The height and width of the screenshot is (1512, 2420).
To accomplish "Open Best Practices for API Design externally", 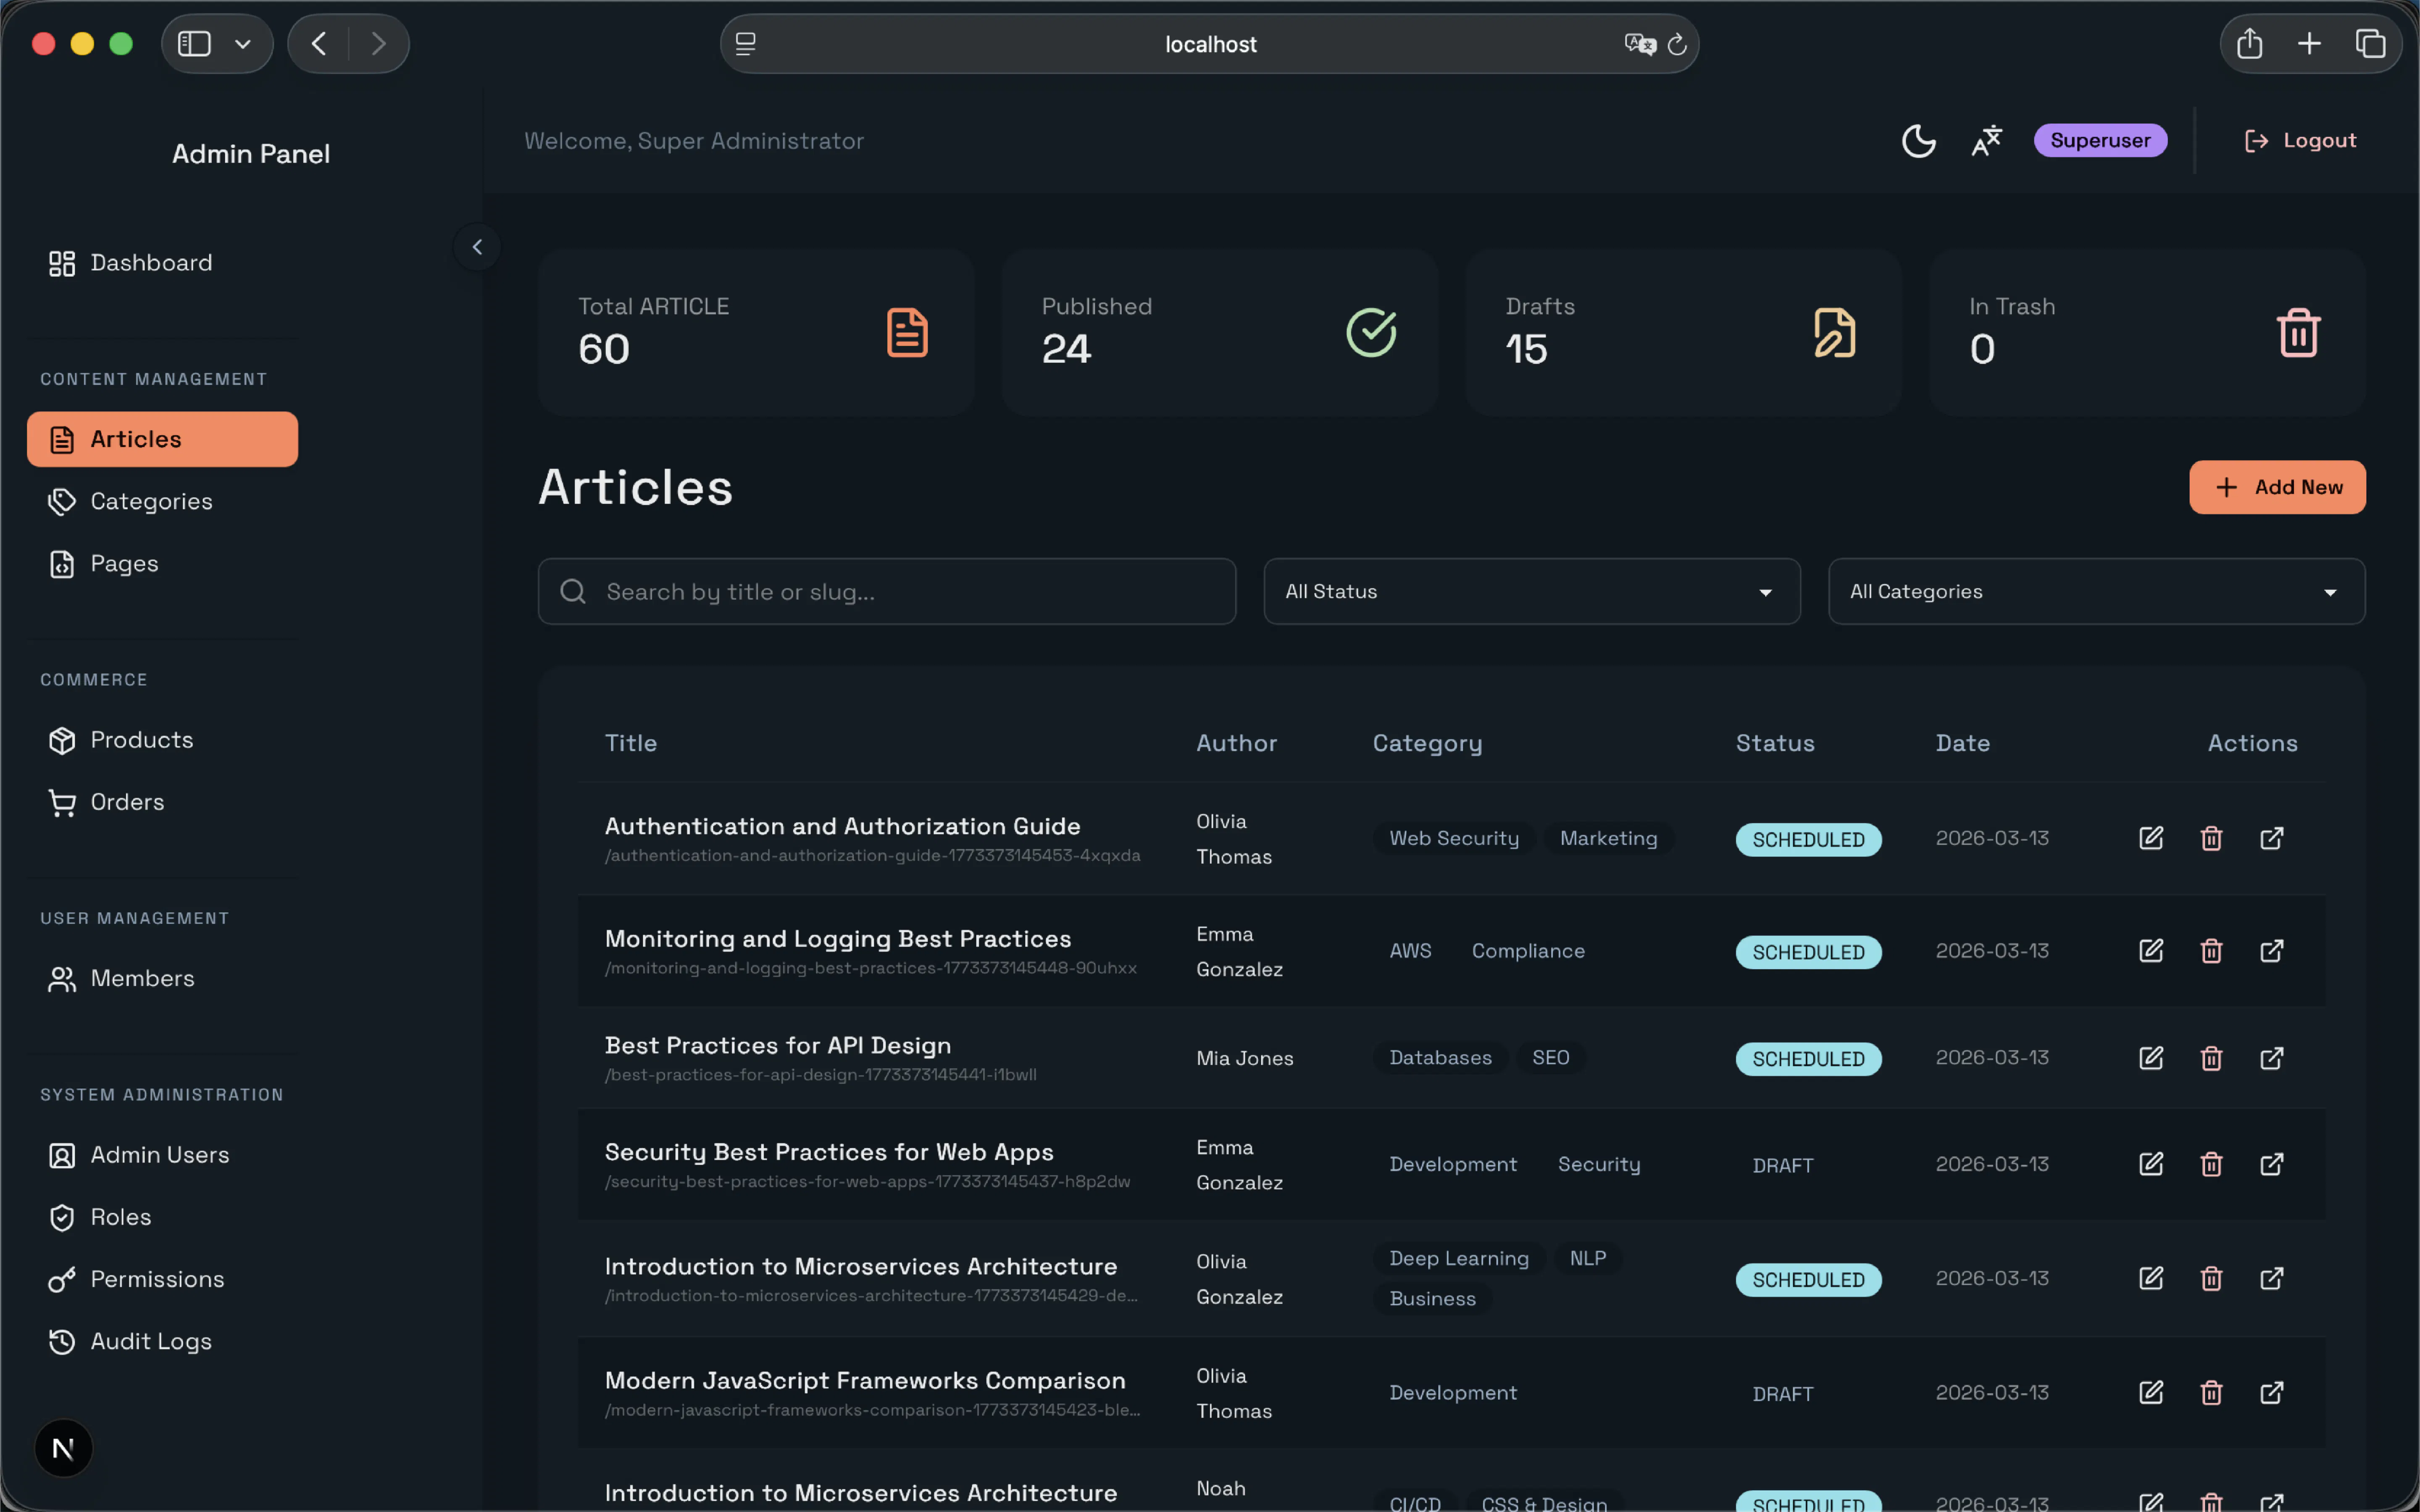I will [2272, 1058].
